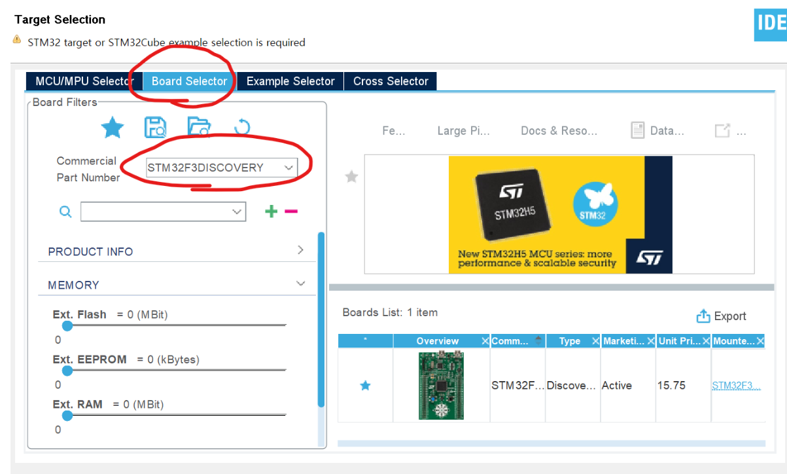Screen dimensions: 787x474
Task: Select the 'STM32F...' commercial part cell
Action: pos(518,386)
